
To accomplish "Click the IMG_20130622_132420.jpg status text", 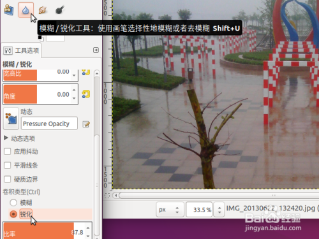I will tap(271, 208).
